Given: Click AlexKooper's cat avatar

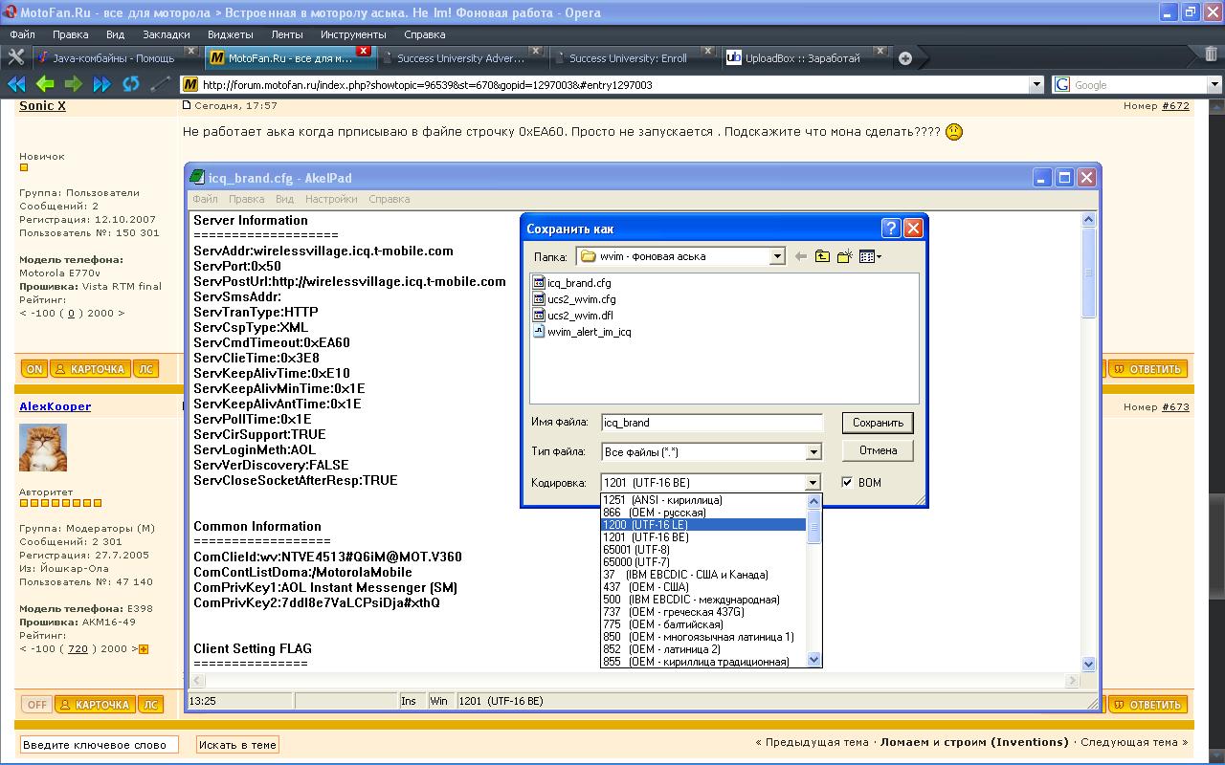Looking at the screenshot, I should (x=43, y=448).
